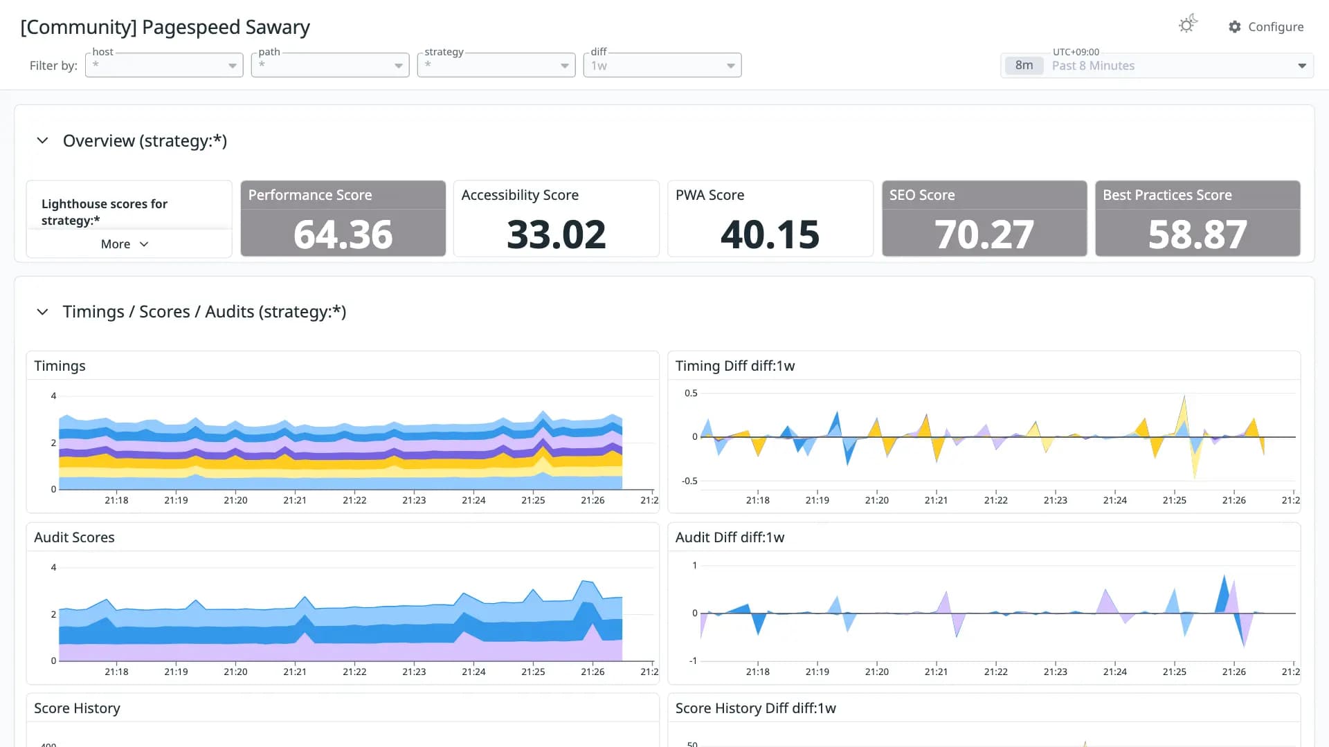Click the Audit Scores graph title
The width and height of the screenshot is (1329, 747).
[x=74, y=537]
